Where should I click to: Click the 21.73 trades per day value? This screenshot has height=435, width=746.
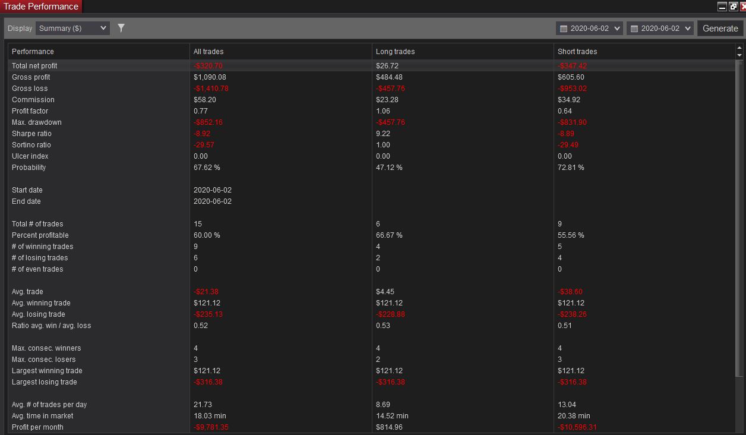coord(203,405)
